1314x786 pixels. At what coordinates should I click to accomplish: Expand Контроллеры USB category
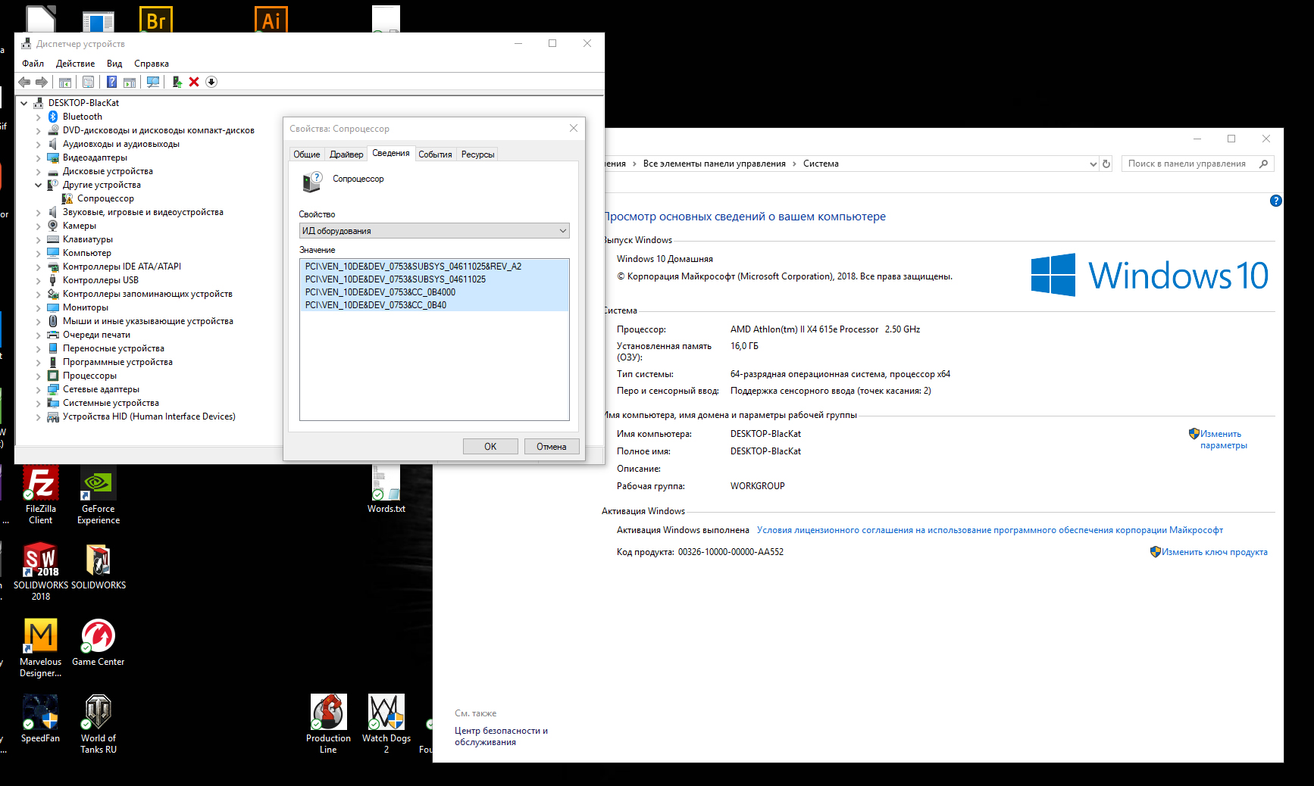(x=39, y=280)
